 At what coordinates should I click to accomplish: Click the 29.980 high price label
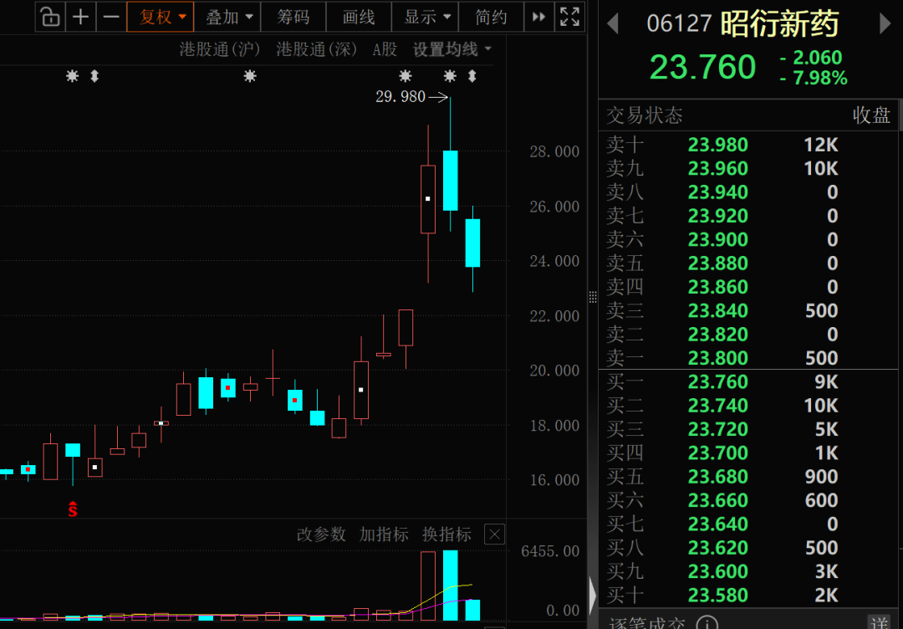(400, 97)
